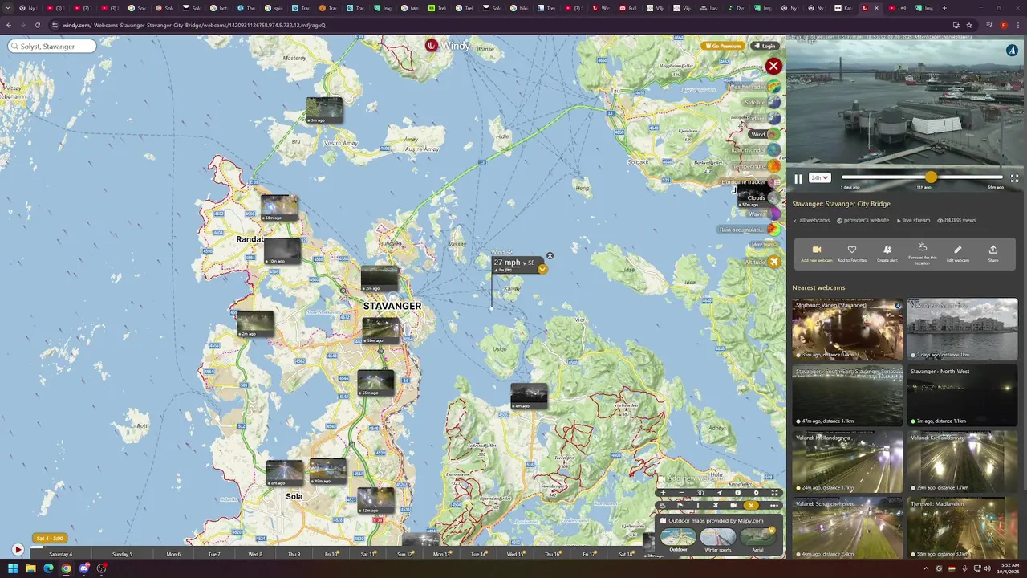Select the Wind layer icon
This screenshot has width=1027, height=578.
coord(773,134)
